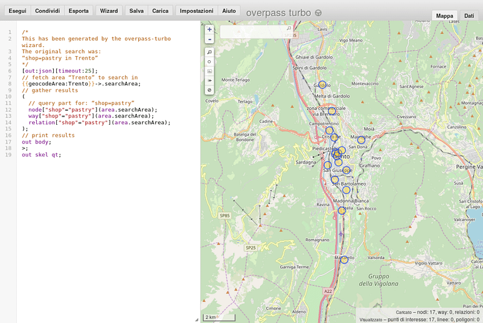
Task: Click the select bounding box map control
Action: (210, 71)
